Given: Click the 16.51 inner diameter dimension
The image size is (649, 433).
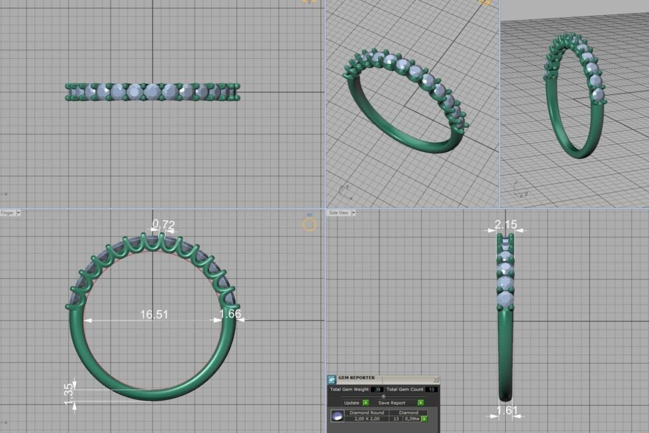Looking at the screenshot, I should click(153, 315).
